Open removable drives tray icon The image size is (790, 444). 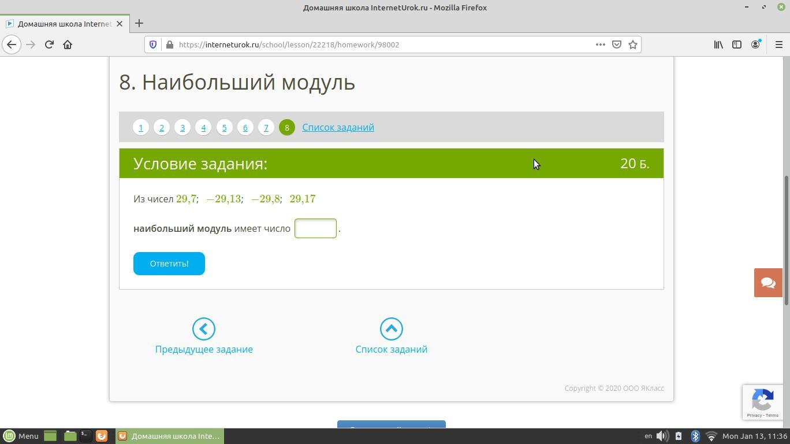pyautogui.click(x=679, y=436)
